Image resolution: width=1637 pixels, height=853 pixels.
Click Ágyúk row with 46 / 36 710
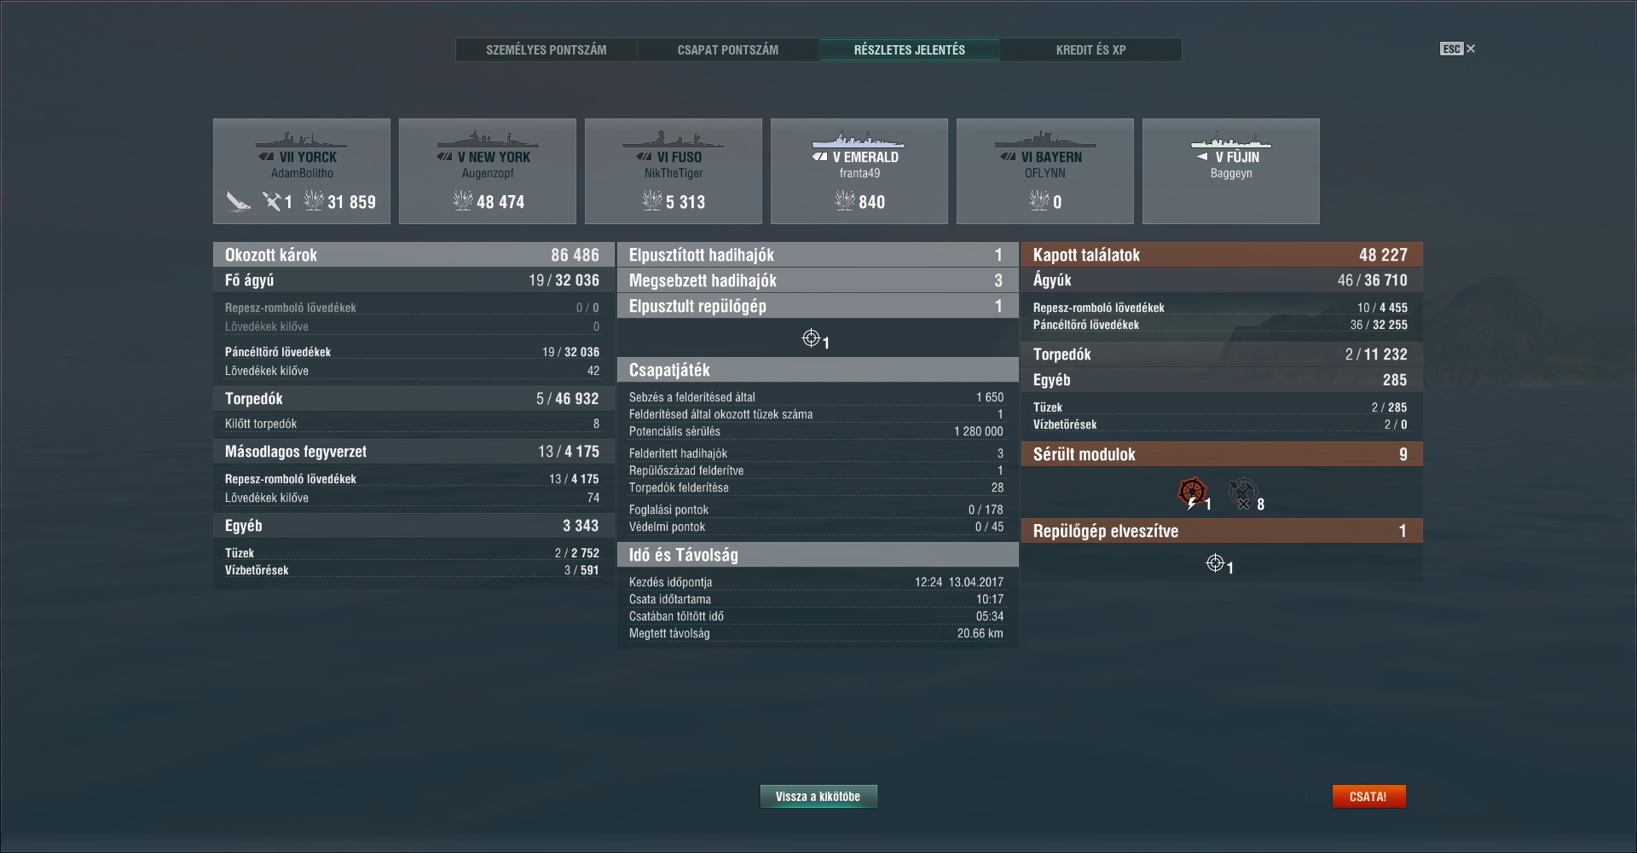click(x=1222, y=280)
